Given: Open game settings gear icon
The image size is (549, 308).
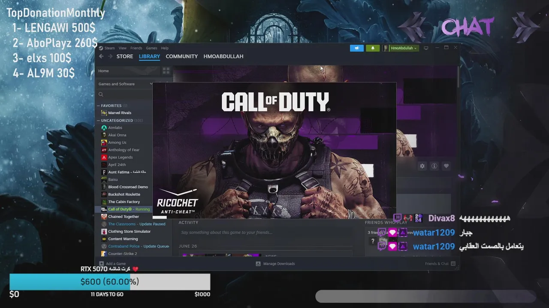Looking at the screenshot, I should [422, 166].
